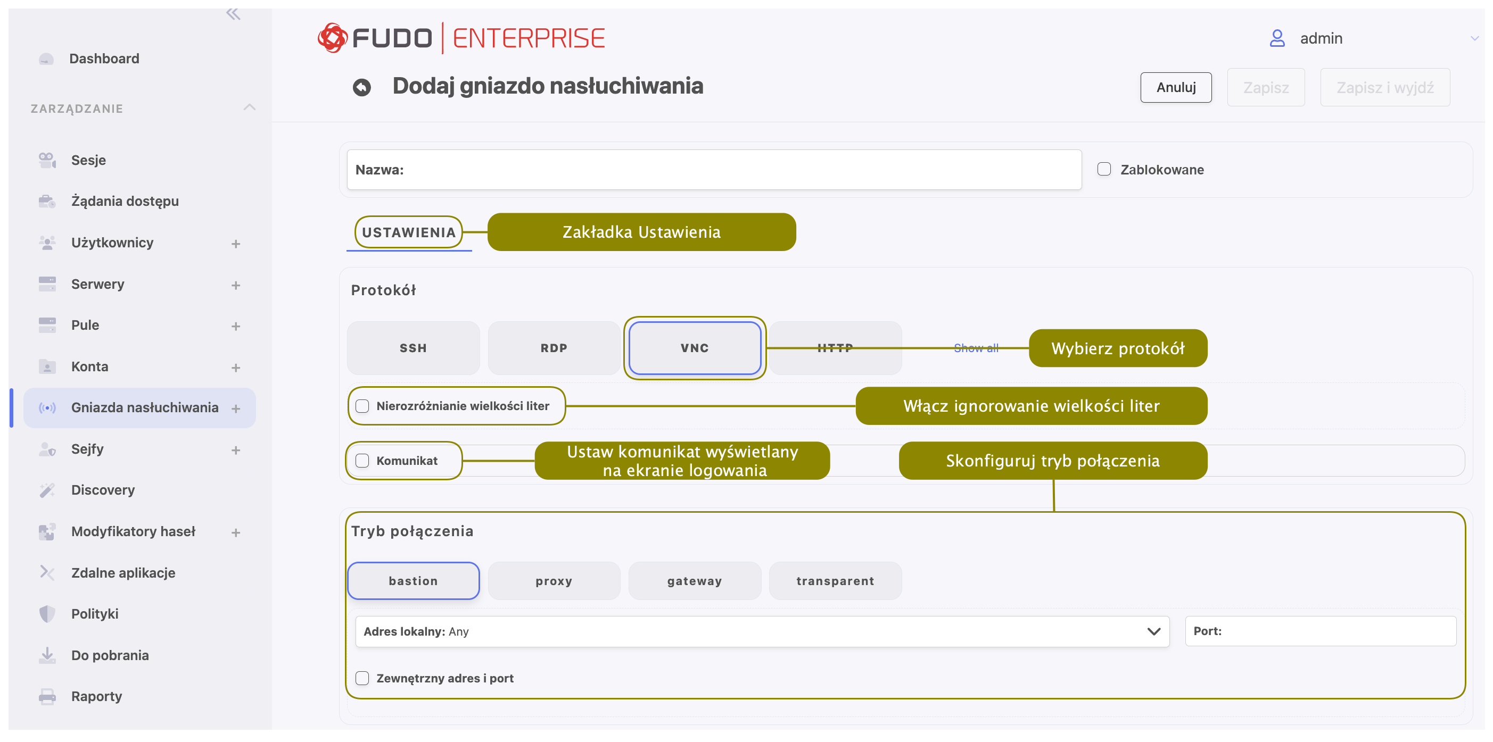This screenshot has height=742, width=1493.
Task: Collapse the sidebar with double-chevron icon
Action: click(x=233, y=14)
